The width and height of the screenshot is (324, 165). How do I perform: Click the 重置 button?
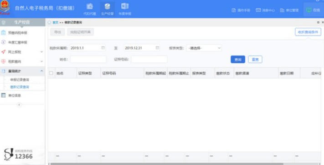[255, 60]
